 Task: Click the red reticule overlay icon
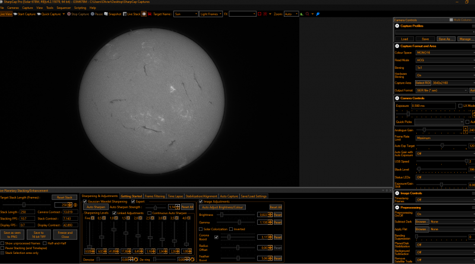point(265,14)
